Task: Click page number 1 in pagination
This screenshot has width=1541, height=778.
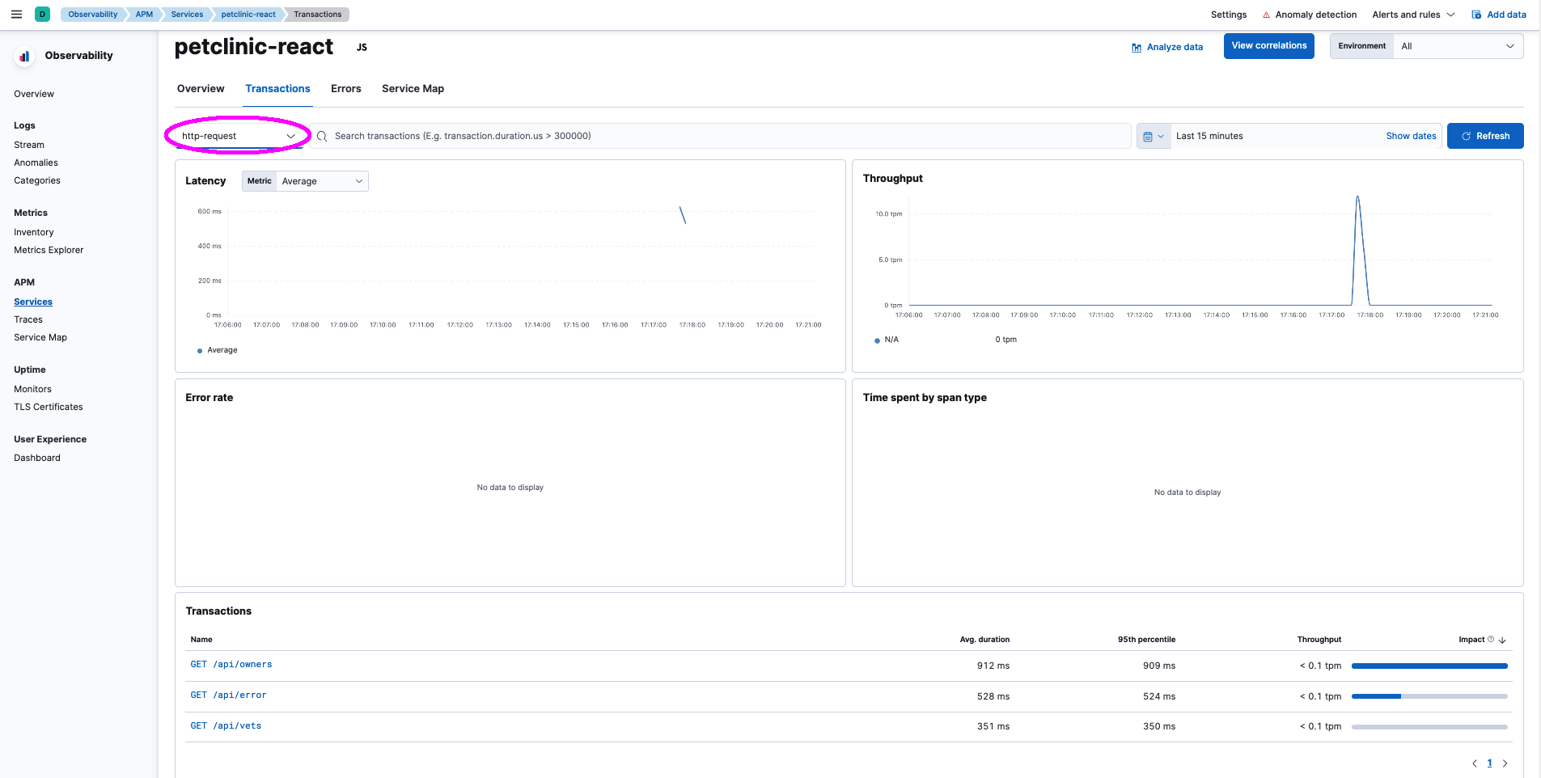Action: point(1489,763)
